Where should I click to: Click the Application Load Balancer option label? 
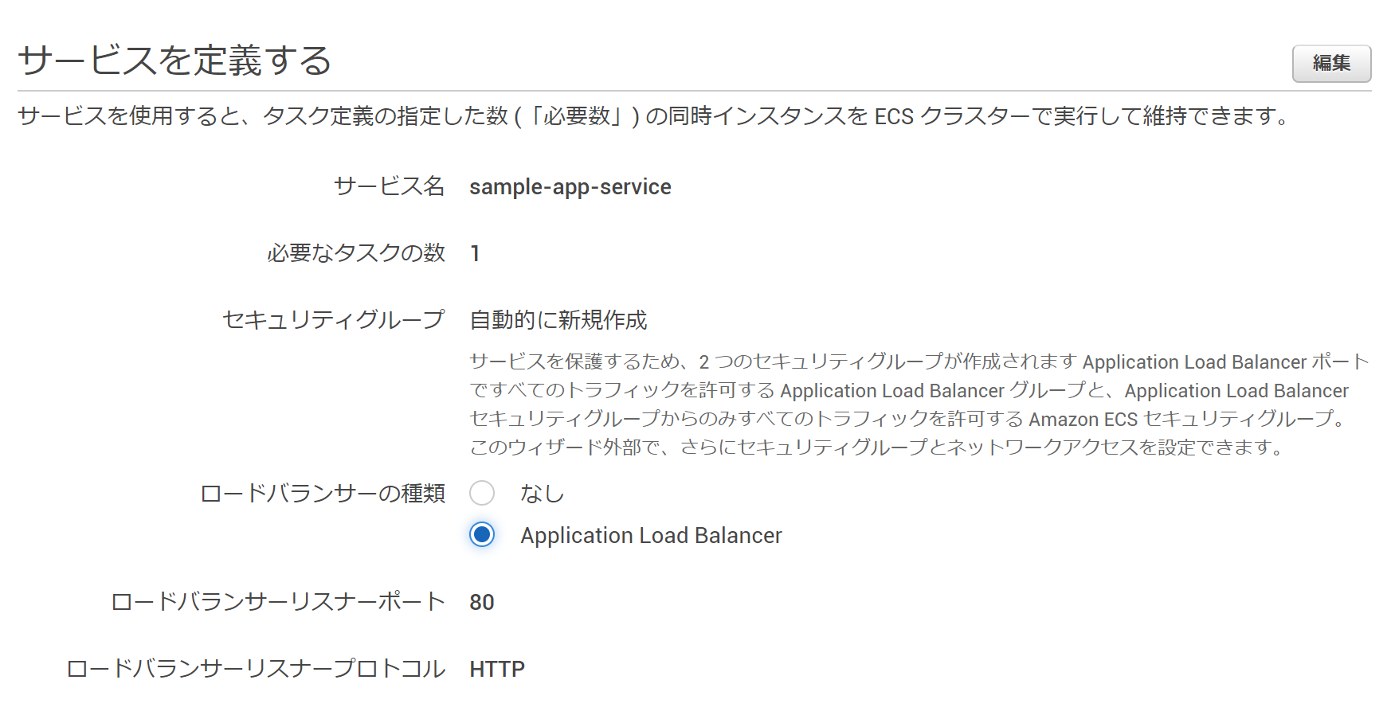(652, 535)
